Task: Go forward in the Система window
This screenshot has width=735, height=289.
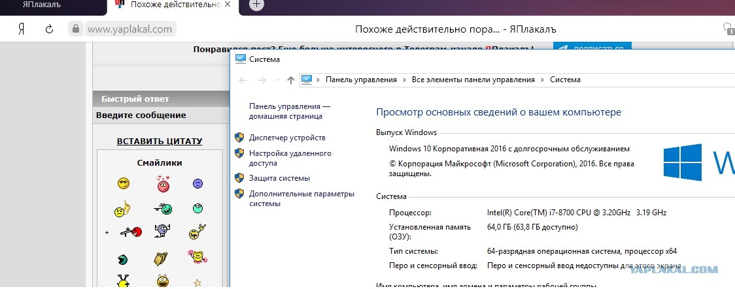Action: [x=262, y=80]
